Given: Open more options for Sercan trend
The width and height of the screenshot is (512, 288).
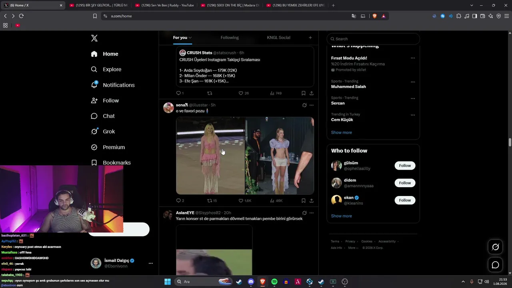Looking at the screenshot, I should click(413, 98).
